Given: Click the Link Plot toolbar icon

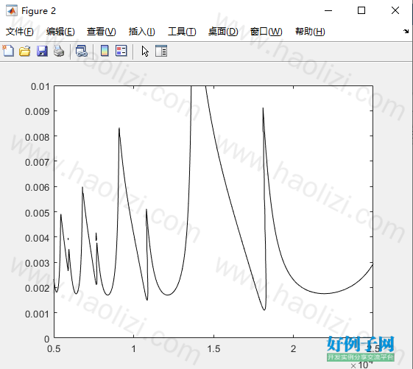Looking at the screenshot, I should [x=82, y=51].
